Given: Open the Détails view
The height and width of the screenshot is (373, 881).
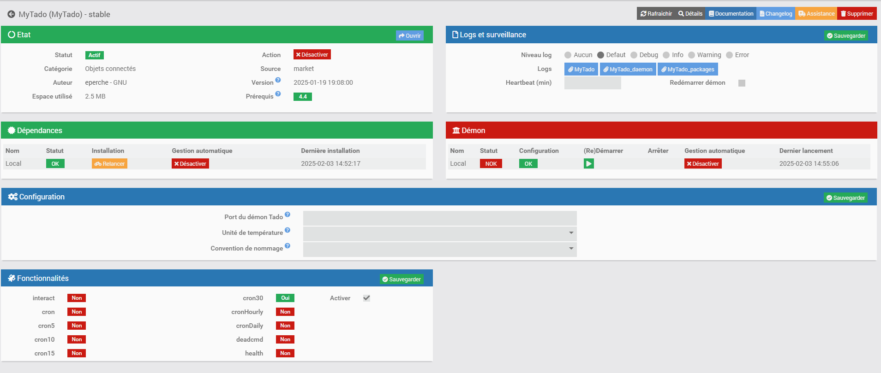Looking at the screenshot, I should tap(690, 14).
